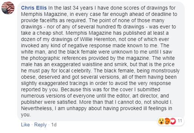This screenshot has height=133, width=194.
Task: Click the final word you at the comment end
Action: point(25,115)
